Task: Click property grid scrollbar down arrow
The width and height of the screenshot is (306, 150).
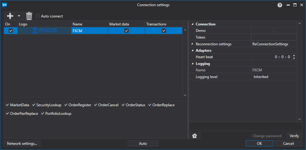Action: click(300, 119)
